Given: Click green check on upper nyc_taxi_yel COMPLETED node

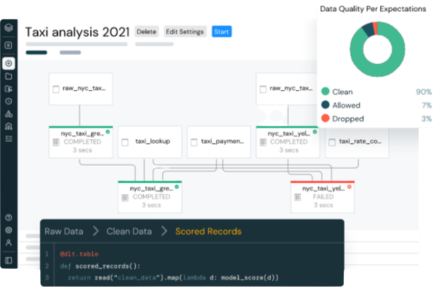Looking at the screenshot, I should (x=315, y=132).
